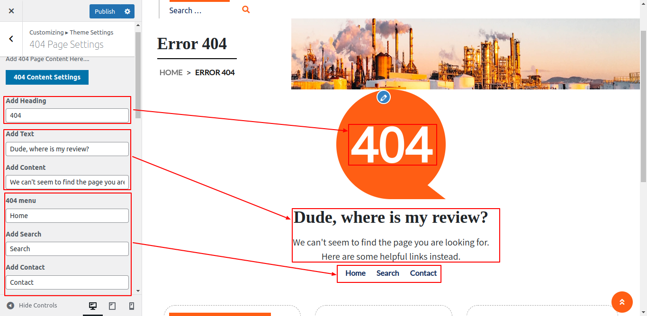Image resolution: width=647 pixels, height=316 pixels.
Task: Click the orange scroll-to-top button
Action: [x=622, y=302]
